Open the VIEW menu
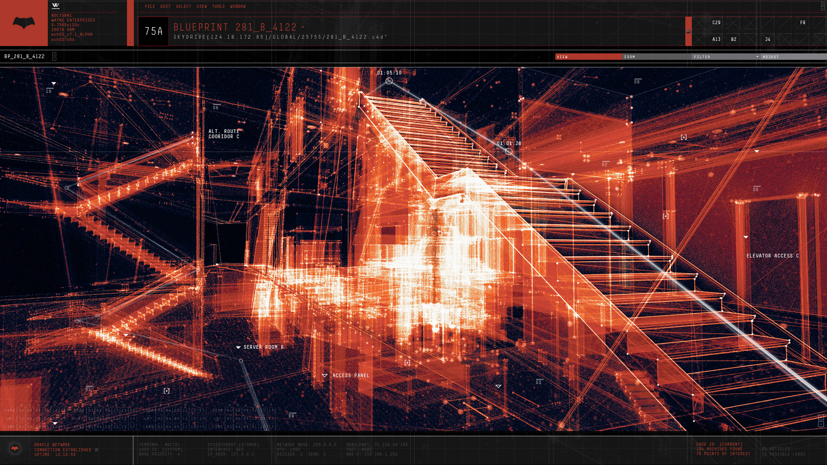 click(x=202, y=6)
